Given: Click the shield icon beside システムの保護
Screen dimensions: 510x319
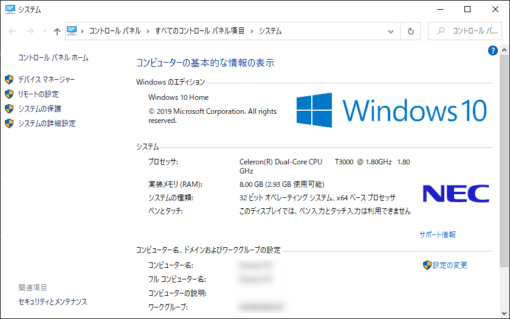Looking at the screenshot, I should [x=9, y=109].
